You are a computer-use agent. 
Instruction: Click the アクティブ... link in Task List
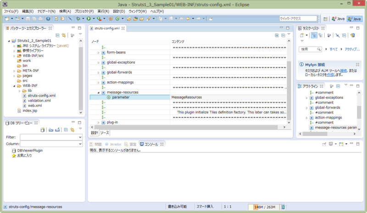[x=352, y=49]
